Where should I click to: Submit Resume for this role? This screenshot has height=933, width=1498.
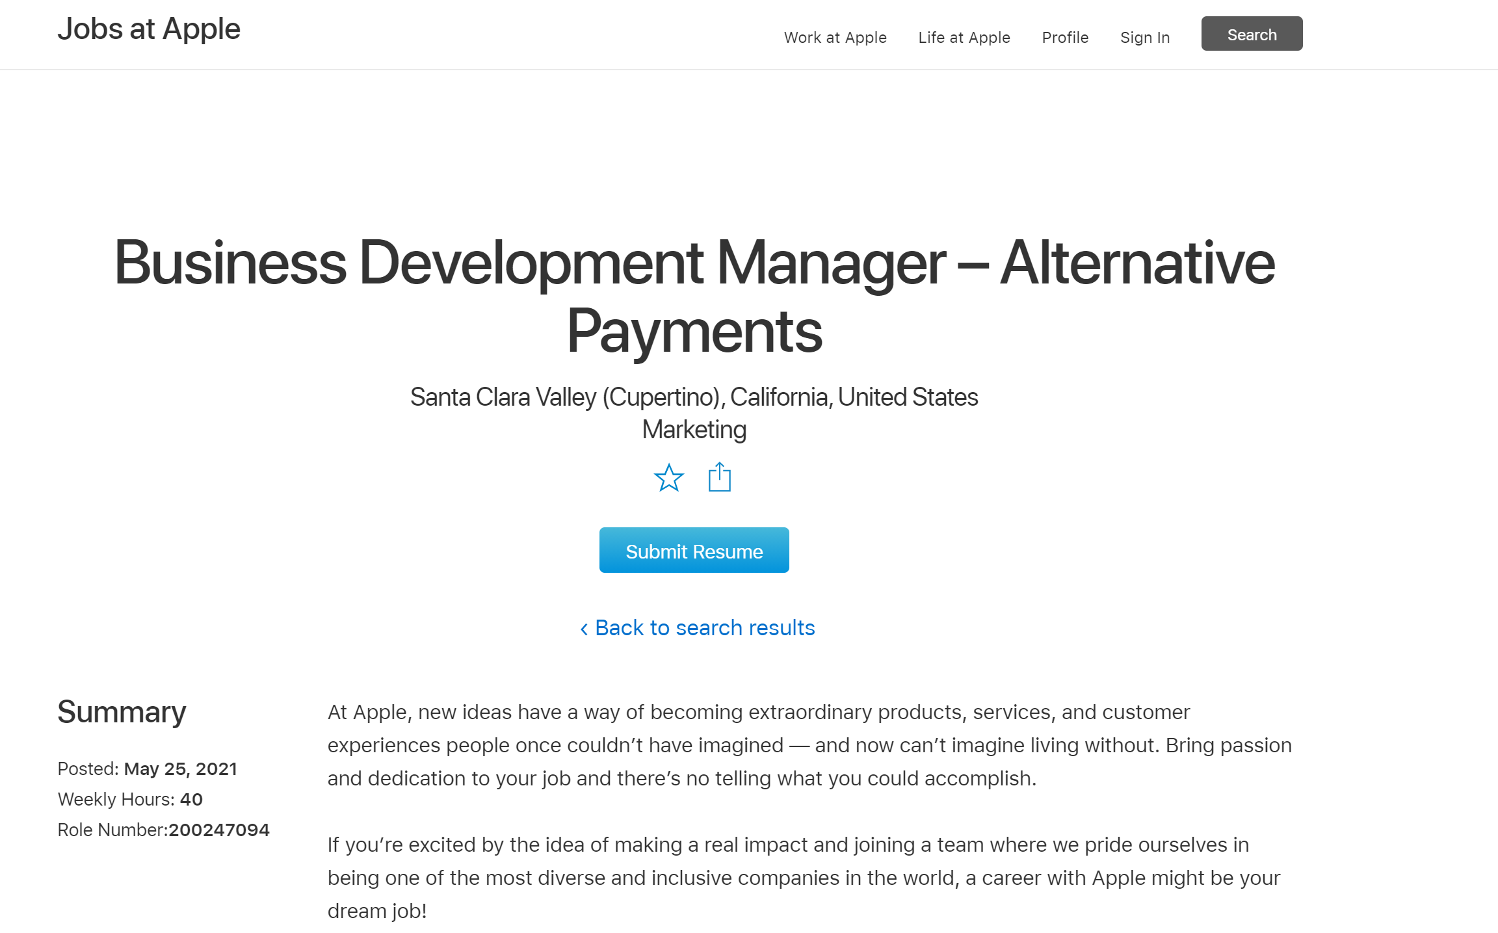(x=694, y=550)
